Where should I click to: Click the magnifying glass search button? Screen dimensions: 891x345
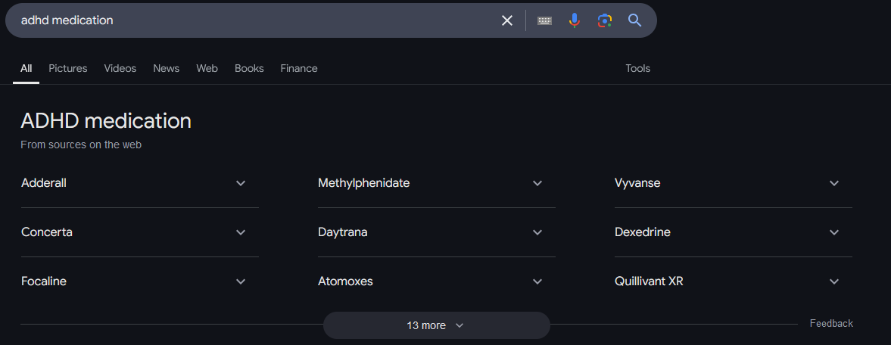click(634, 20)
